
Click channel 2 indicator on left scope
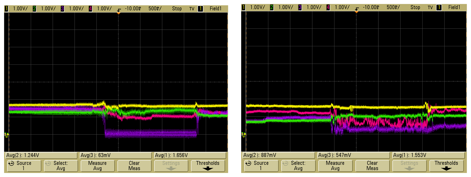[x=34, y=9]
